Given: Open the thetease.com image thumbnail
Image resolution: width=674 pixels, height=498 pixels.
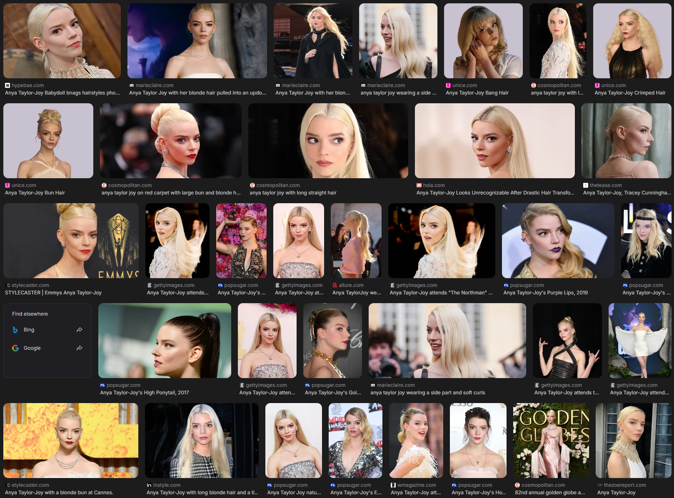Looking at the screenshot, I should pyautogui.click(x=627, y=141).
